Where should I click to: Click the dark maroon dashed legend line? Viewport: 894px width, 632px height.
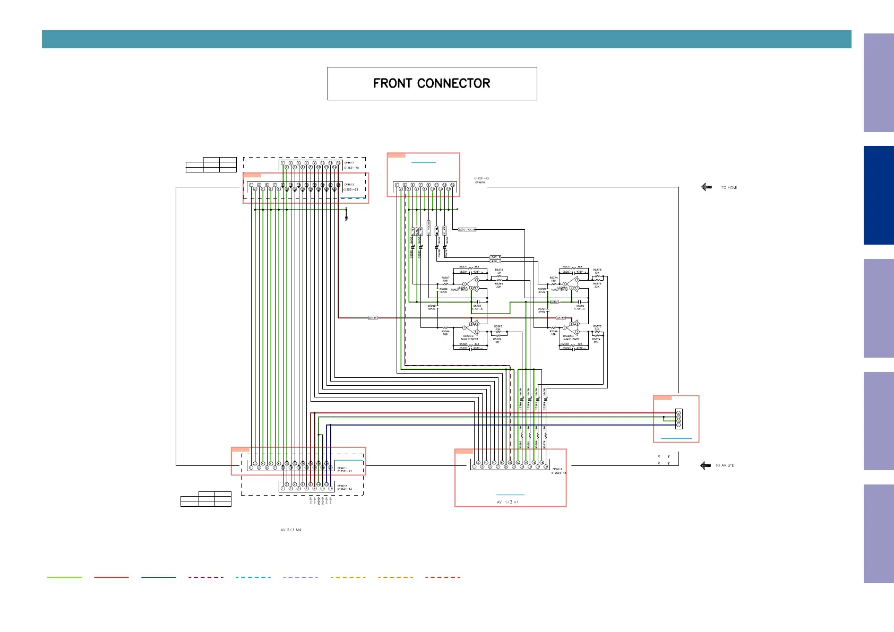pyautogui.click(x=206, y=577)
